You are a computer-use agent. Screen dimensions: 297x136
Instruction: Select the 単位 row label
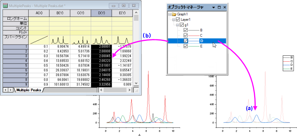[x=16, y=23]
